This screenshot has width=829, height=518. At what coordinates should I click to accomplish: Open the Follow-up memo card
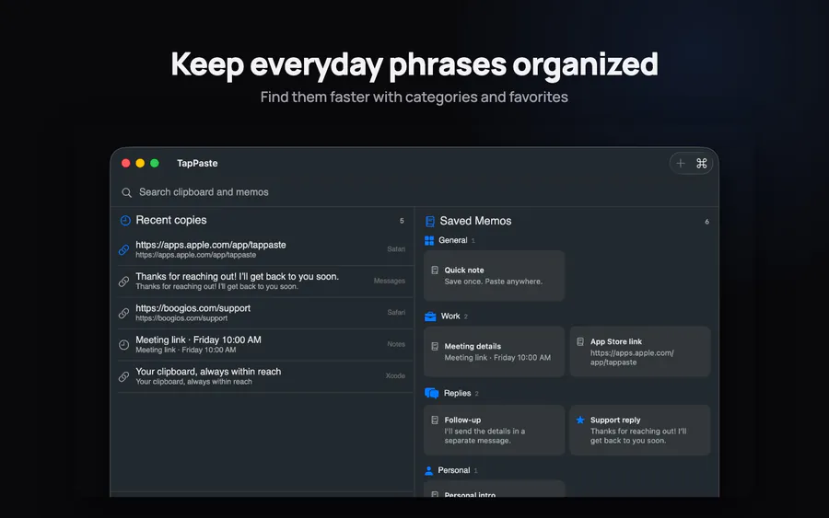(494, 430)
